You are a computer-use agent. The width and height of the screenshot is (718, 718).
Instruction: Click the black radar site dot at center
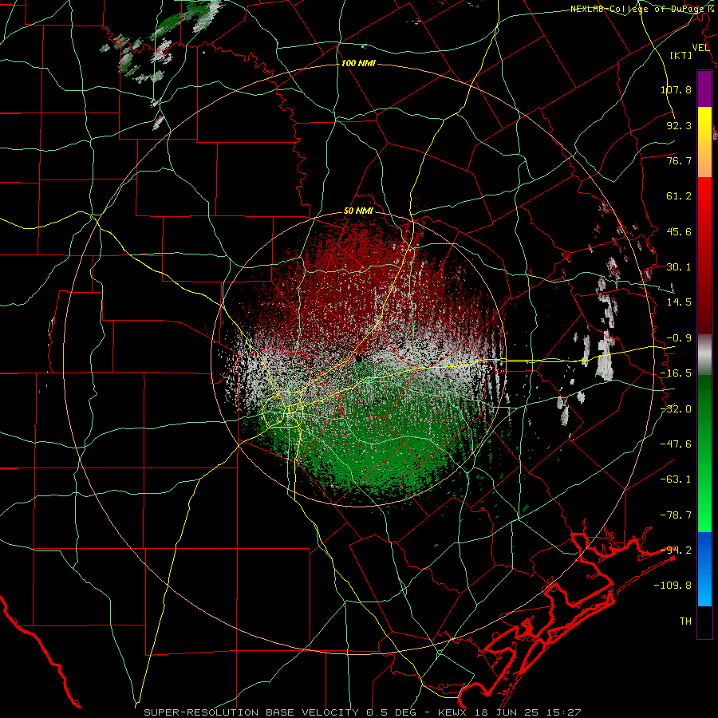tap(359, 359)
